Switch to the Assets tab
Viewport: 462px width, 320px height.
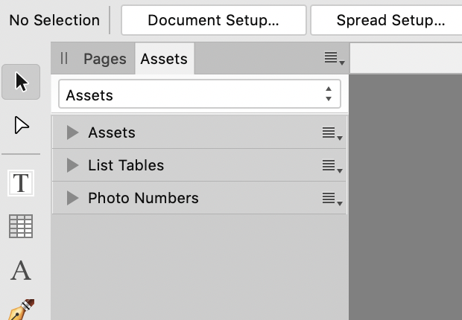164,59
